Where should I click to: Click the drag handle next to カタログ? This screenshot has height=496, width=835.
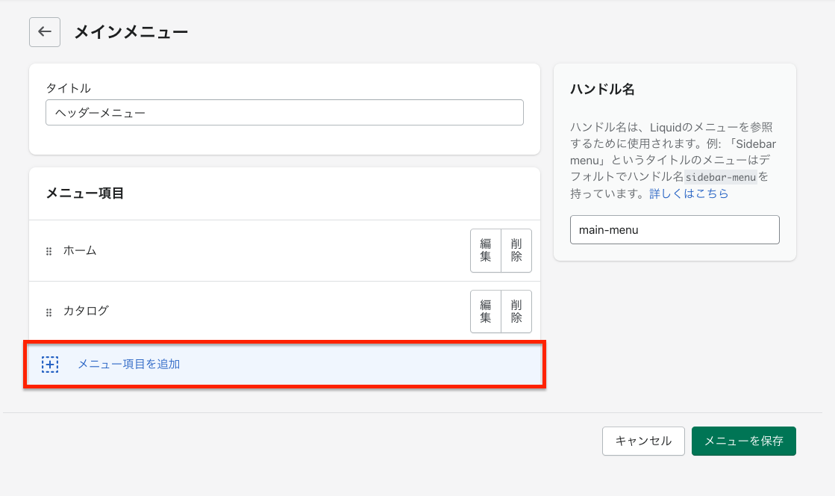tap(49, 312)
